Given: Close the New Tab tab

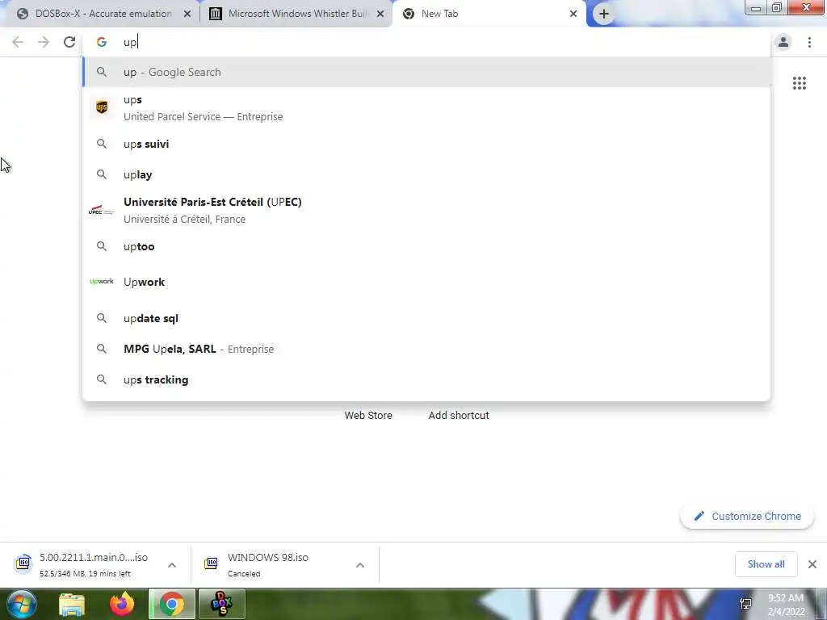Looking at the screenshot, I should (x=573, y=15).
